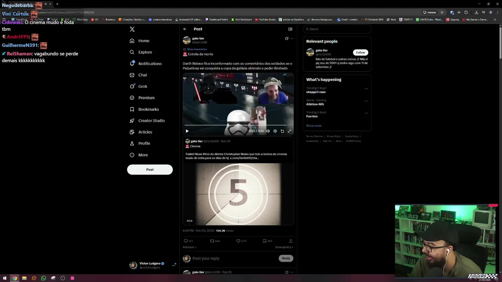
Task: Expand the More menu in the sidebar
Action: click(x=139, y=155)
